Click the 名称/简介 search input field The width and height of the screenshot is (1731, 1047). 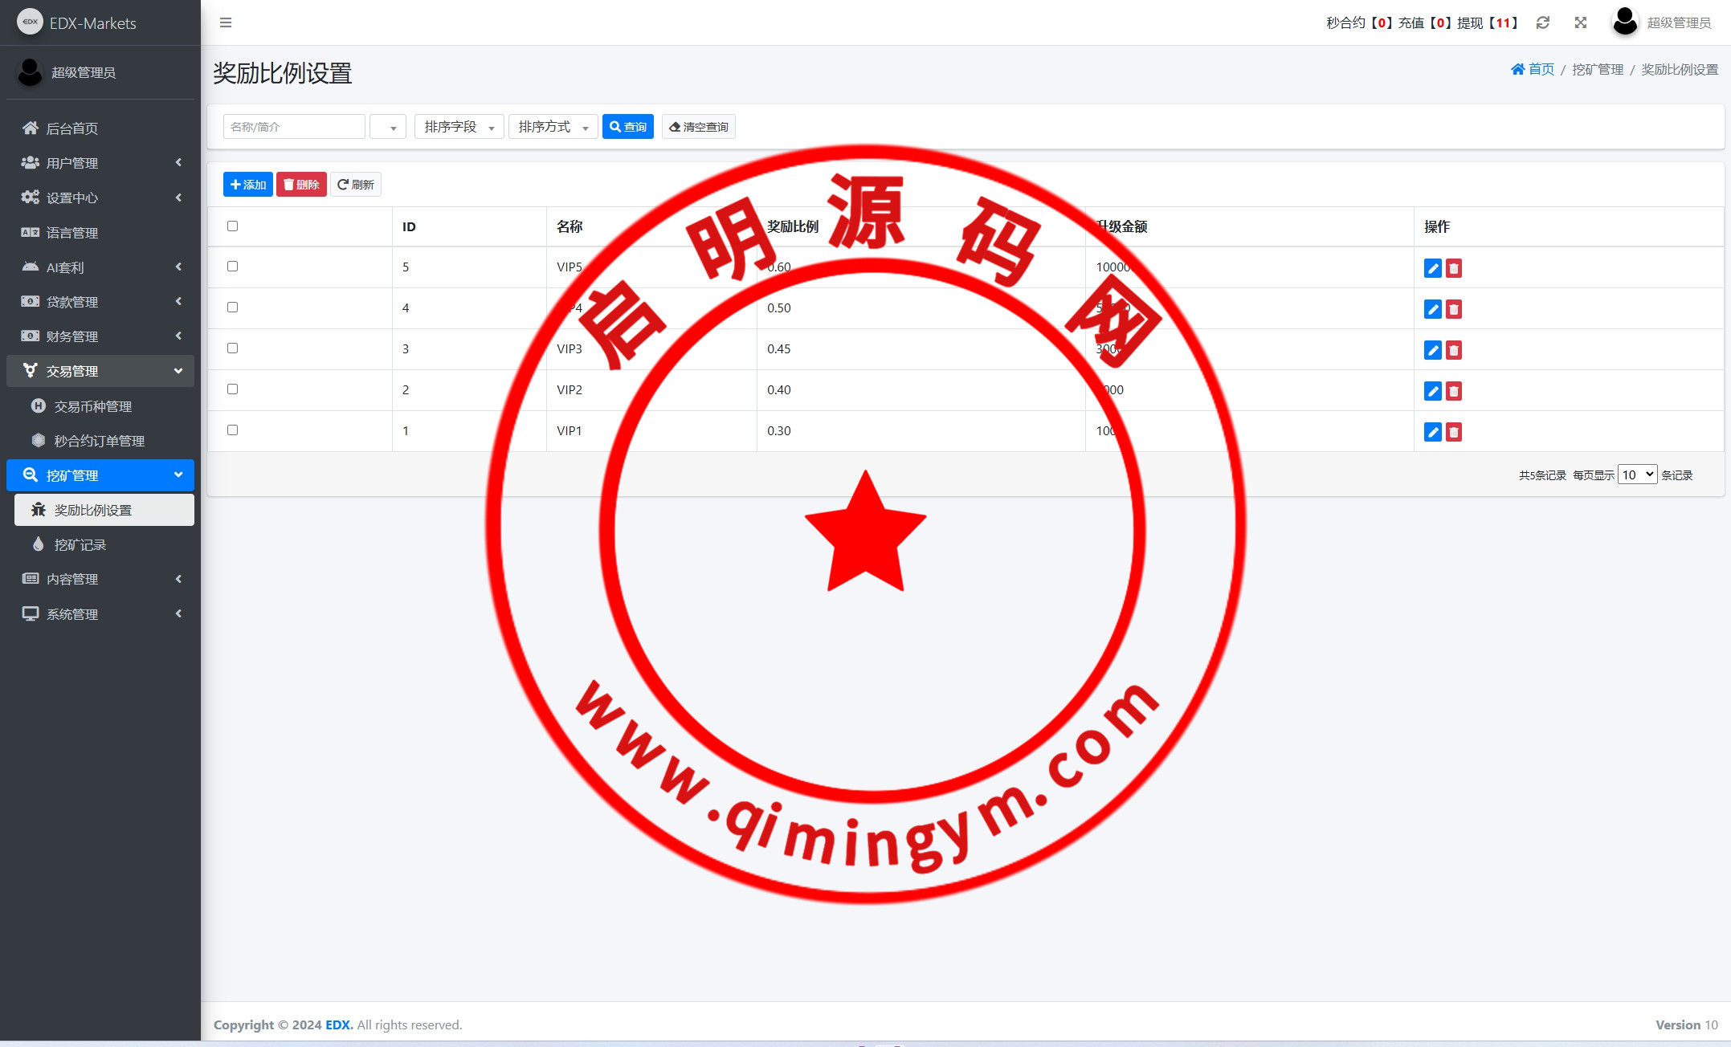click(294, 127)
